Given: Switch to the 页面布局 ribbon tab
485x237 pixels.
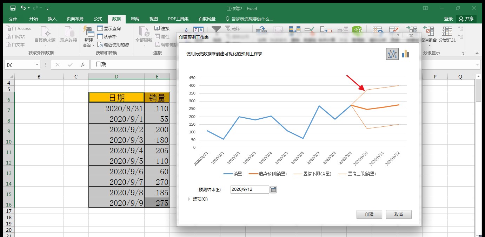Looking at the screenshot, I should (x=75, y=19).
